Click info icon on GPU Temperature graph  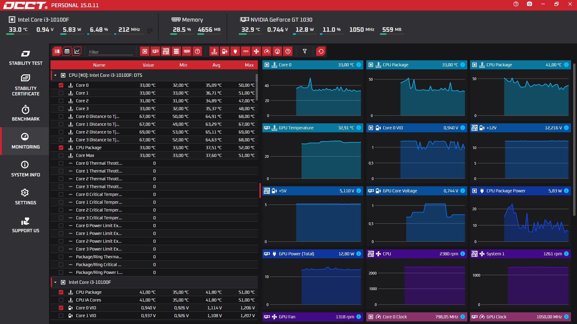pos(359,128)
